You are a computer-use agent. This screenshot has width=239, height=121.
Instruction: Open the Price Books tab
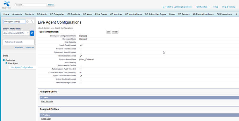point(101,14)
